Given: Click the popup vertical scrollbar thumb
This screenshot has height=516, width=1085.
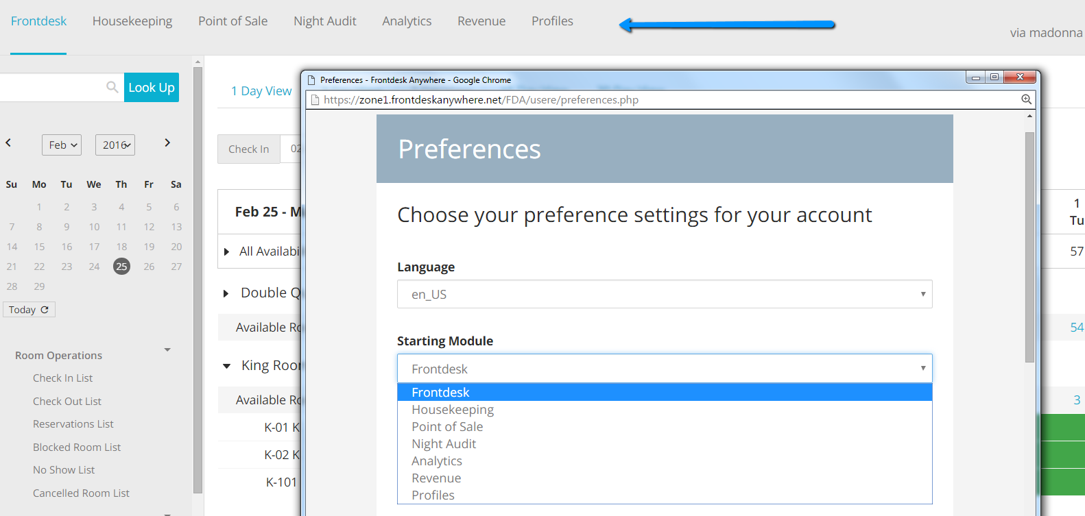Looking at the screenshot, I should click(1029, 247).
